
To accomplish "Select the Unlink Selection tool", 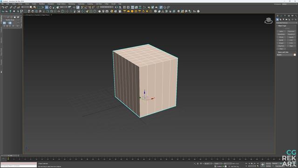I will point(14,7).
